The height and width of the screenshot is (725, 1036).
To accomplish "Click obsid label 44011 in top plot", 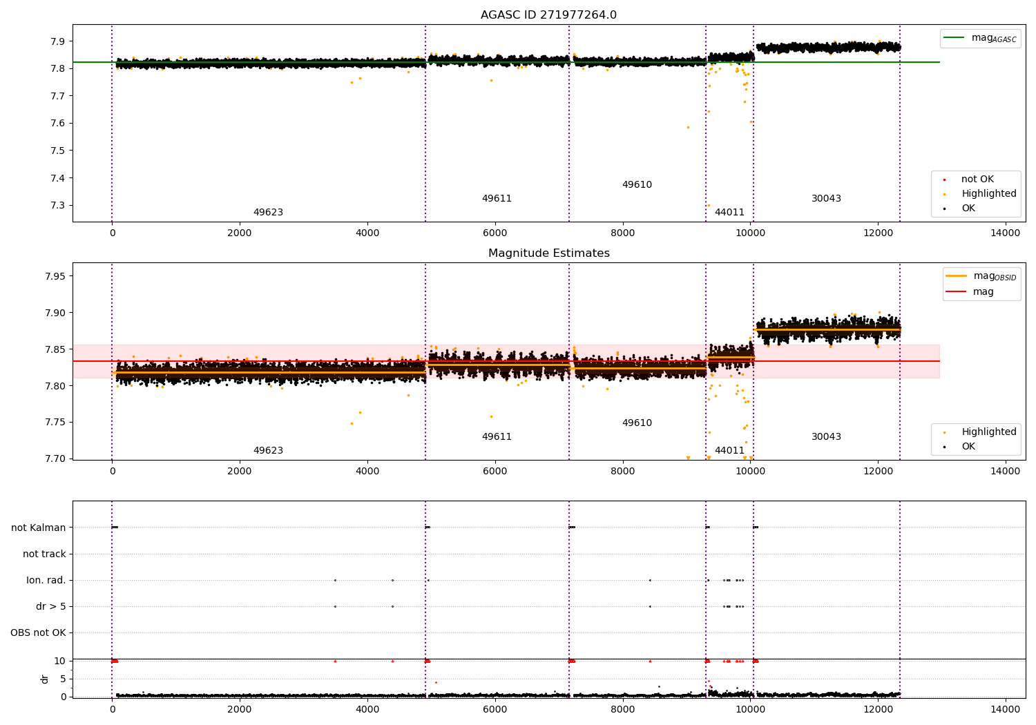I will coord(729,213).
